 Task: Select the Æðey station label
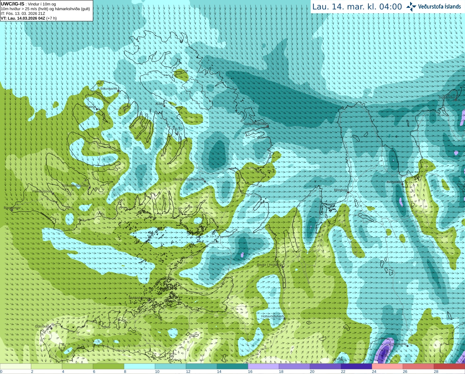coord(159,104)
